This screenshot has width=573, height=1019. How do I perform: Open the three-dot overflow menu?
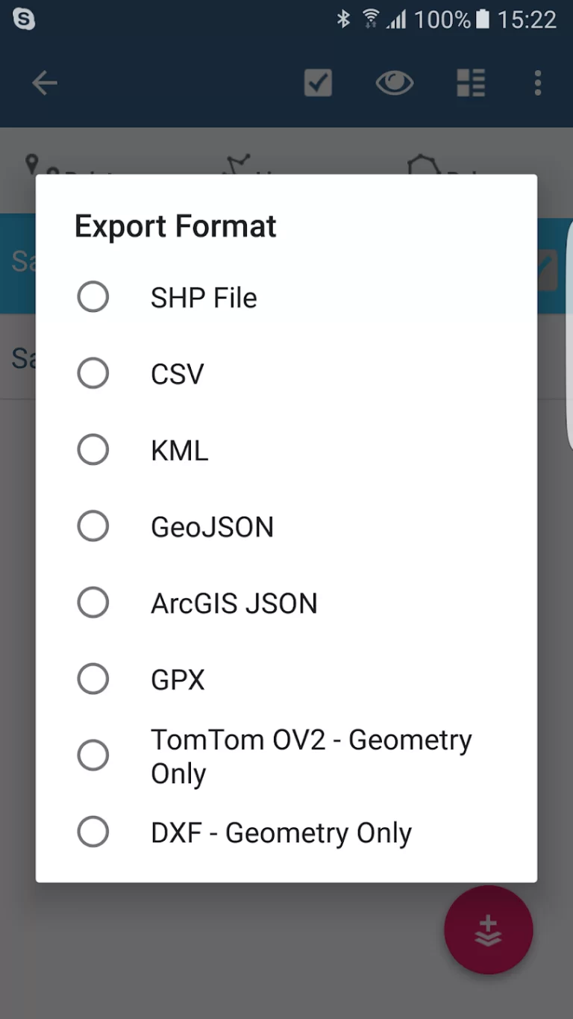coord(537,83)
